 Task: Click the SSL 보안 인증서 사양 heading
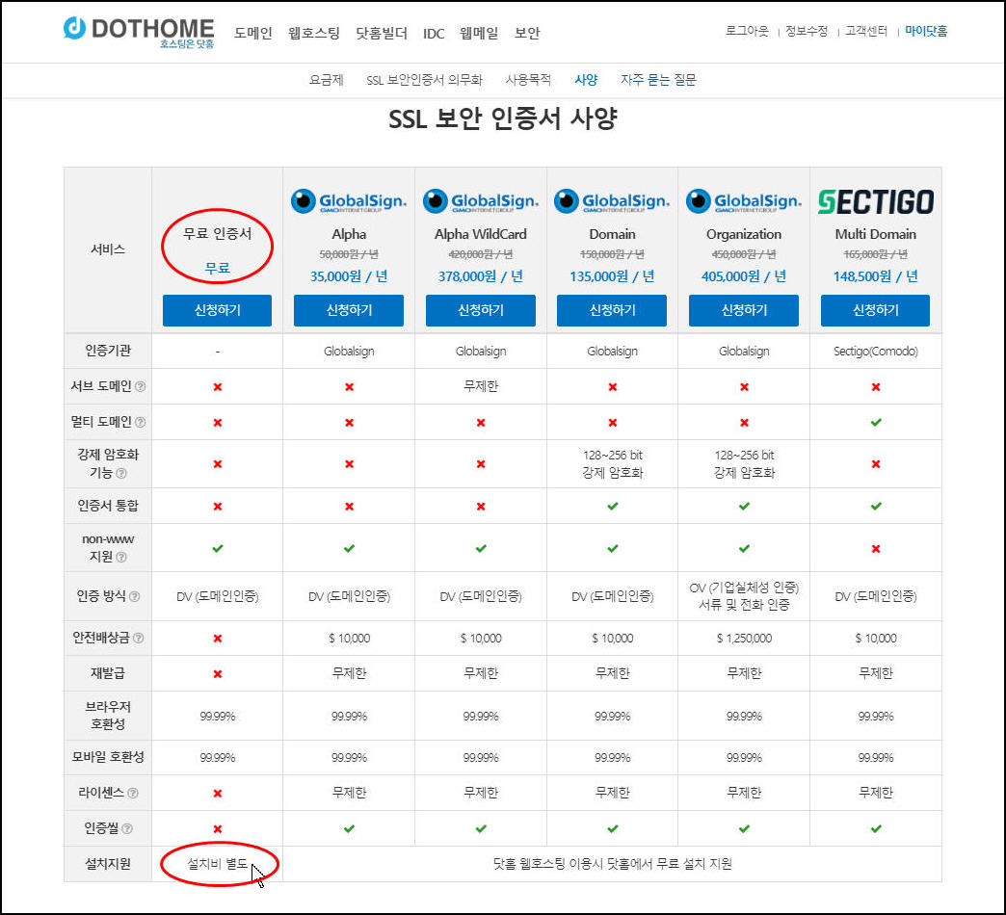click(502, 118)
